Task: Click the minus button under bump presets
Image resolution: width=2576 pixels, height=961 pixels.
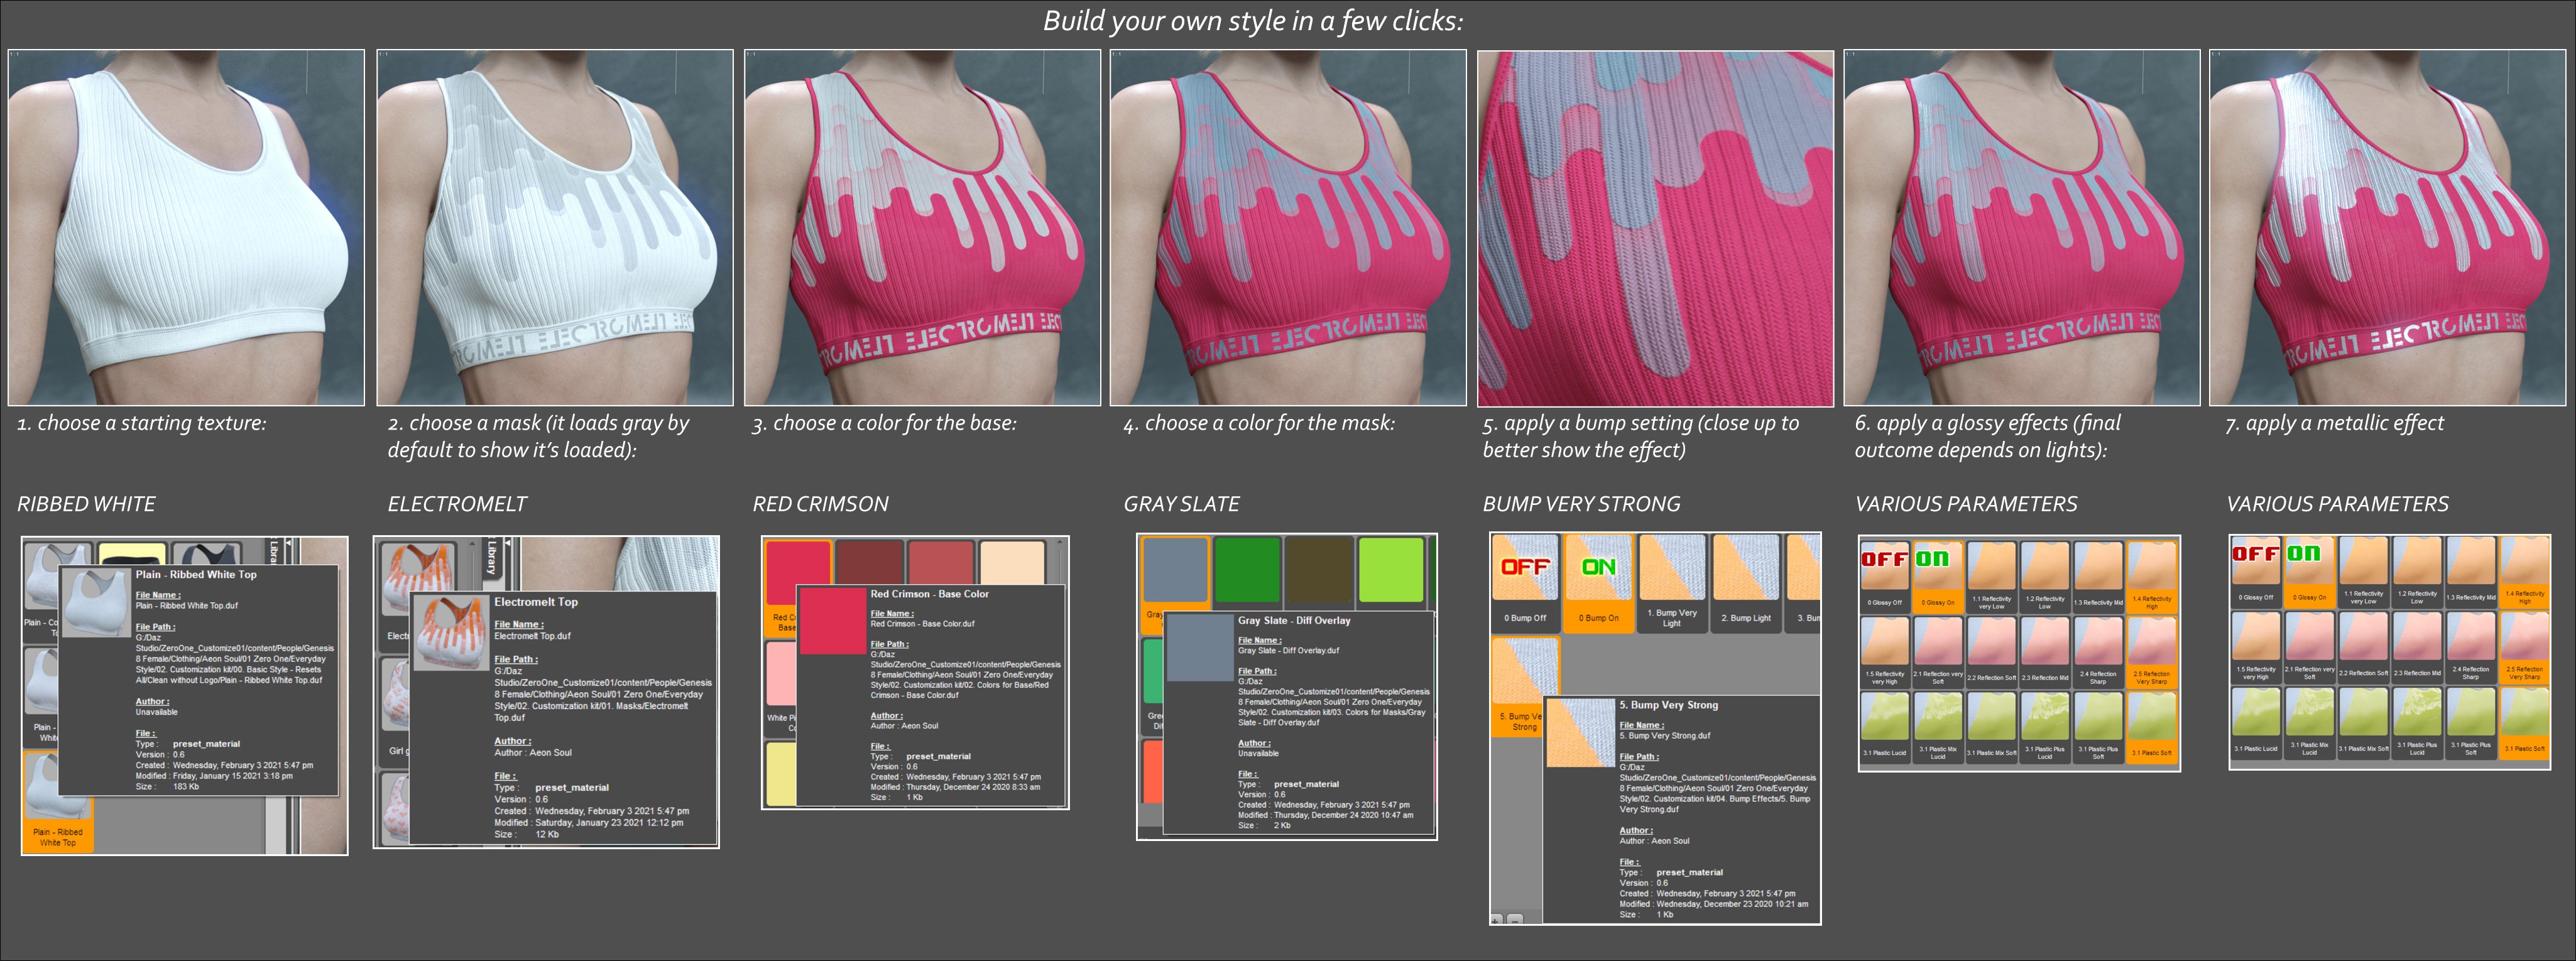Action: point(1515,919)
